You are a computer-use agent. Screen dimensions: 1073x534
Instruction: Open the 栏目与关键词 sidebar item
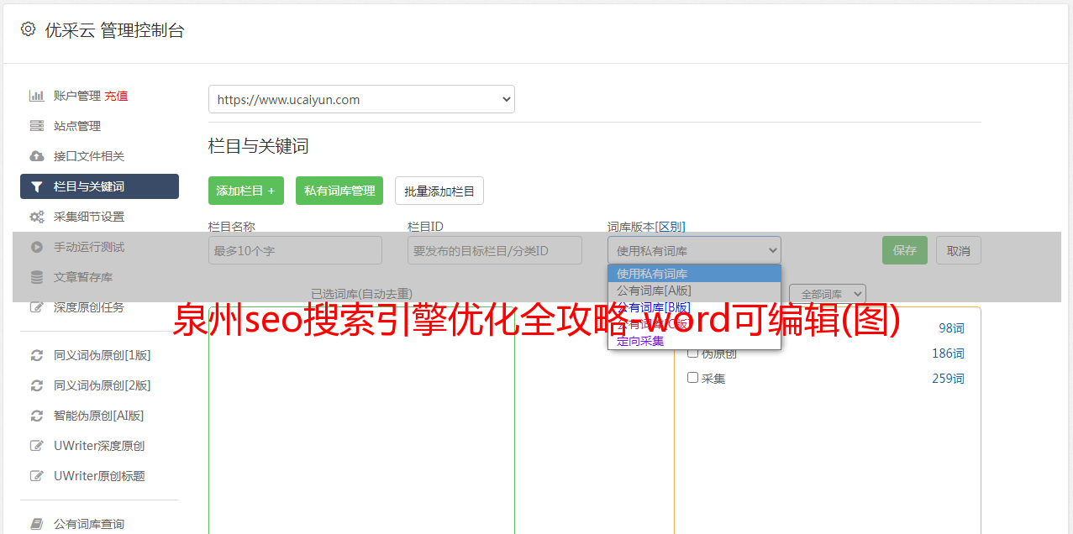(99, 186)
